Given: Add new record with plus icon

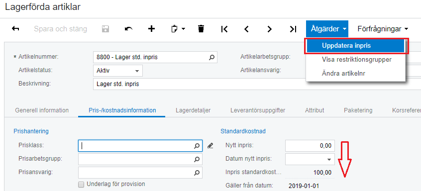Looking at the screenshot, I should click(152, 29).
